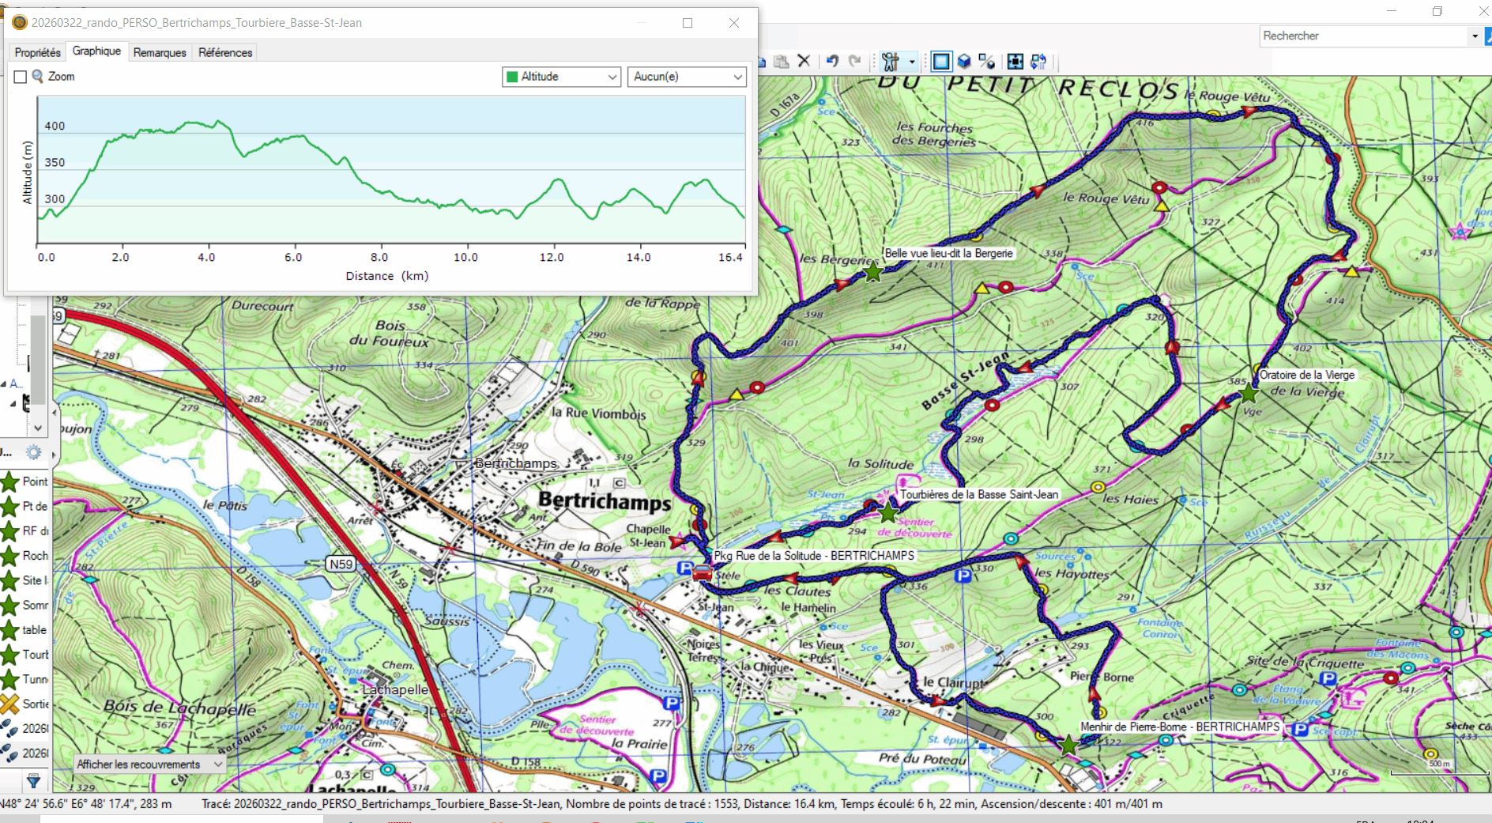This screenshot has height=823, width=1492.
Task: Open the gear options icon in the left panel
Action: pyautogui.click(x=33, y=453)
